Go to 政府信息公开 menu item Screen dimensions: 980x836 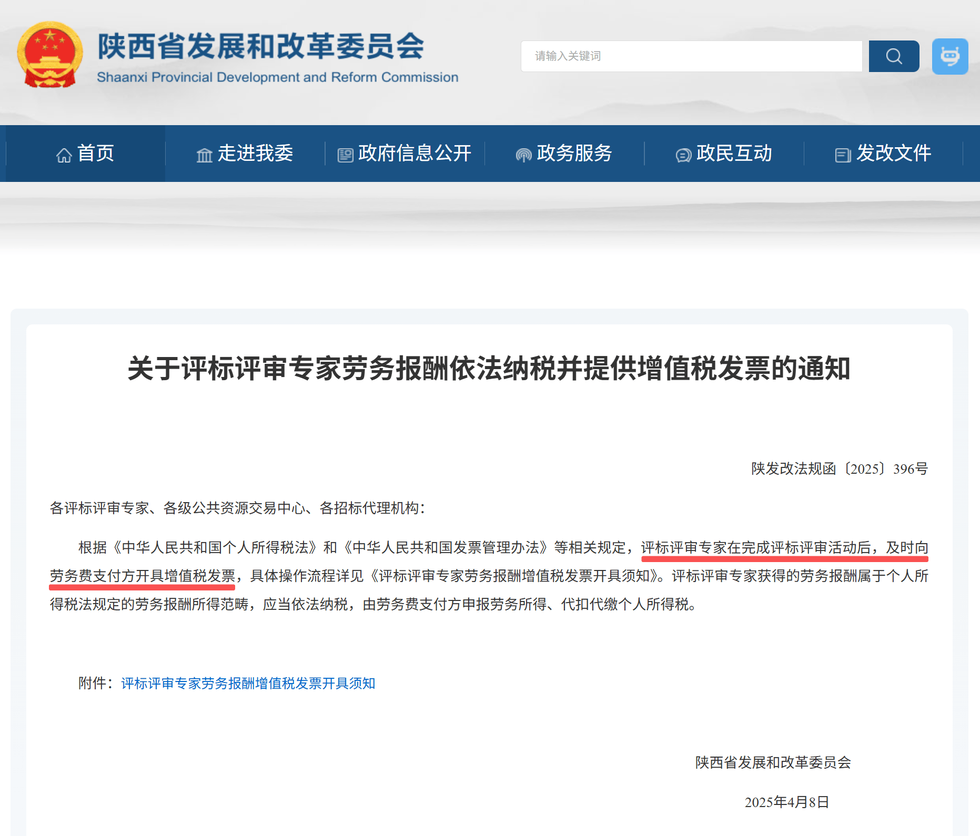tap(415, 154)
